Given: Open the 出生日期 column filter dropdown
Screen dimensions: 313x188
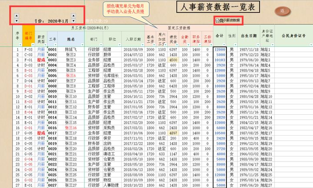Looking at the screenshot, I should [x=258, y=45].
